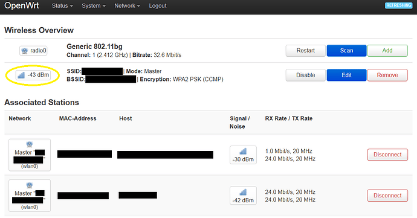
Task: Open the Status dropdown menu
Action: coord(62,6)
